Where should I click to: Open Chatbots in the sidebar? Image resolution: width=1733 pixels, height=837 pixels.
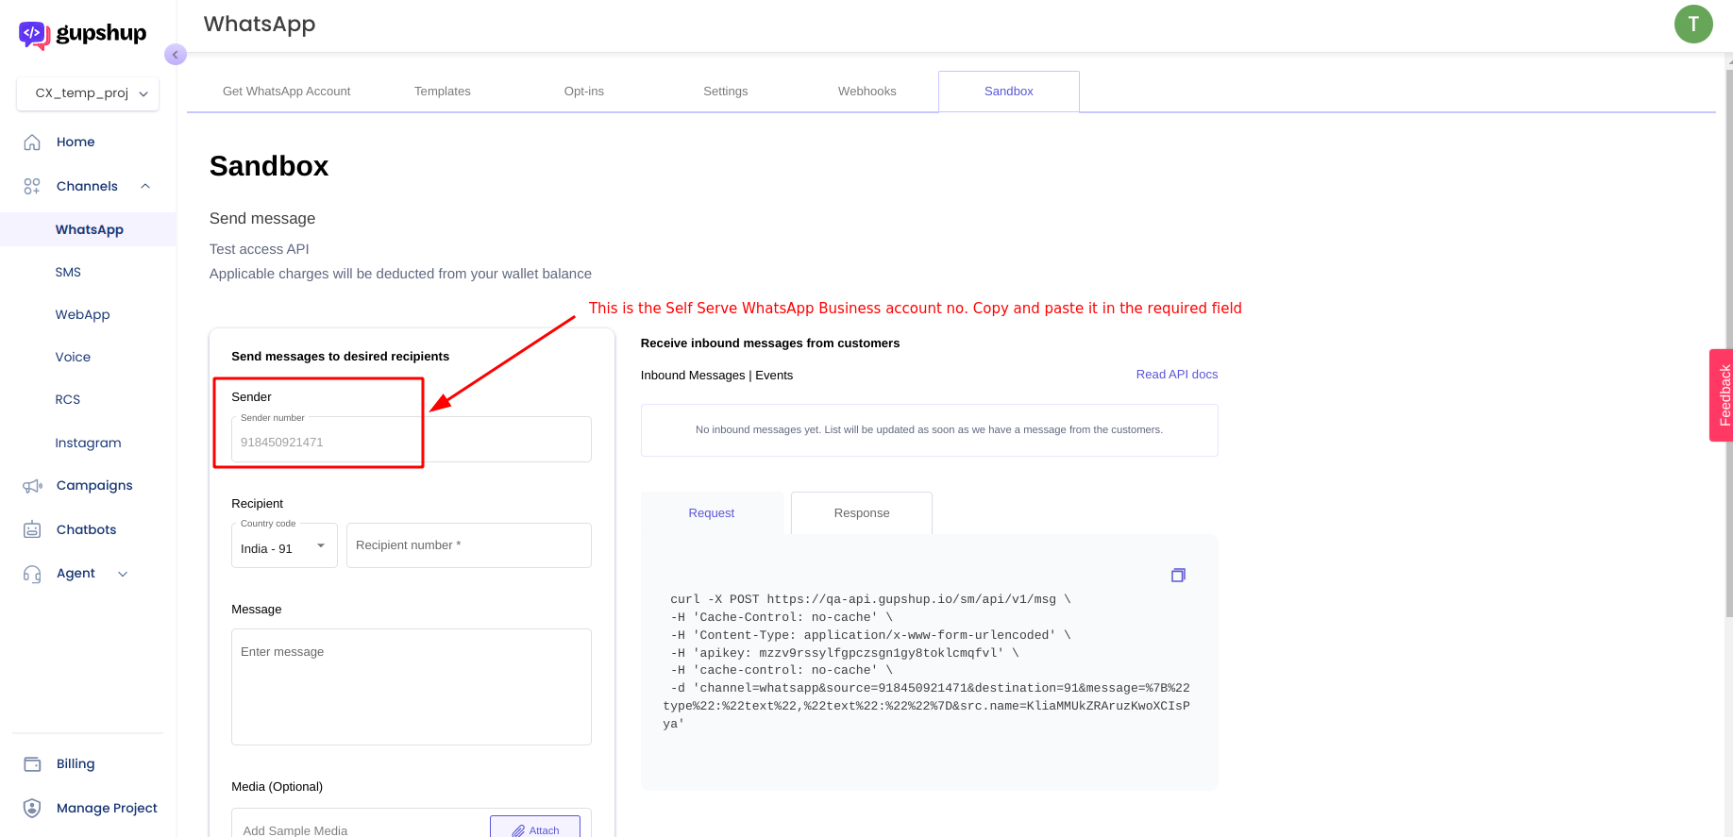pyautogui.click(x=86, y=529)
